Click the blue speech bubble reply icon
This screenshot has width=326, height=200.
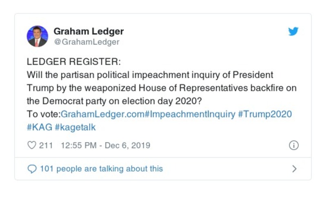(31, 169)
